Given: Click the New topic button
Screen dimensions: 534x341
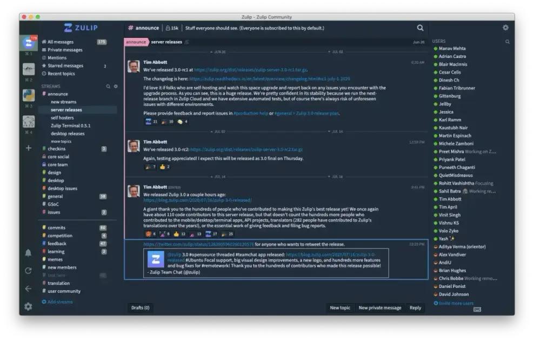Looking at the screenshot, I should pos(340,308).
